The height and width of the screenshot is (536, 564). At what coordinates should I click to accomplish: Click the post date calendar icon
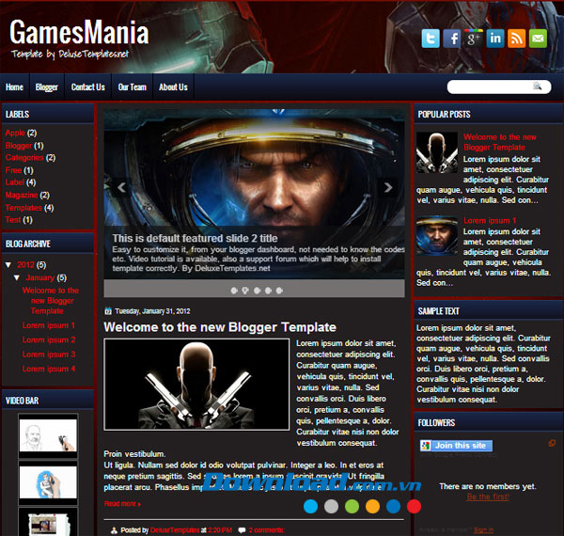pos(108,311)
